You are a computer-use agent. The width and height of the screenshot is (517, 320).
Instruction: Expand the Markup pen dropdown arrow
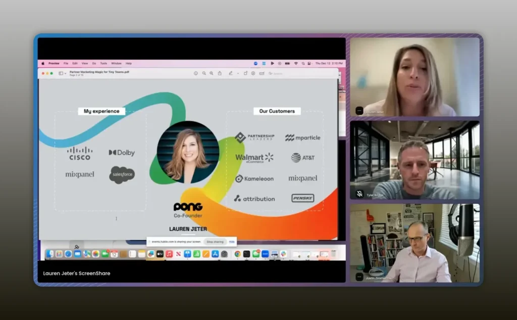click(237, 73)
